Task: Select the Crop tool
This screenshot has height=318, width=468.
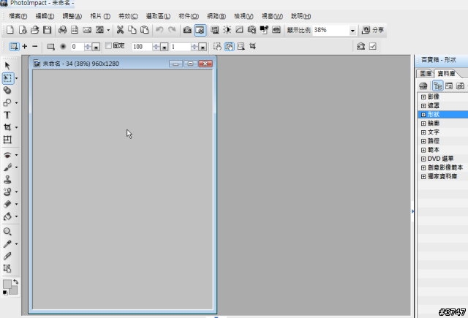Action: pos(7,127)
